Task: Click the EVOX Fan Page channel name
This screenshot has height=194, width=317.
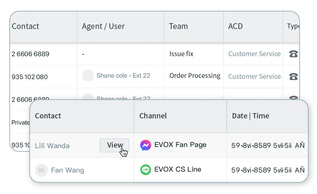Action: [x=180, y=145]
